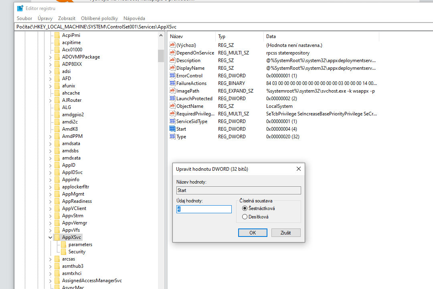Click the Security subfolder icon
This screenshot has height=289, width=433.
(63, 252)
